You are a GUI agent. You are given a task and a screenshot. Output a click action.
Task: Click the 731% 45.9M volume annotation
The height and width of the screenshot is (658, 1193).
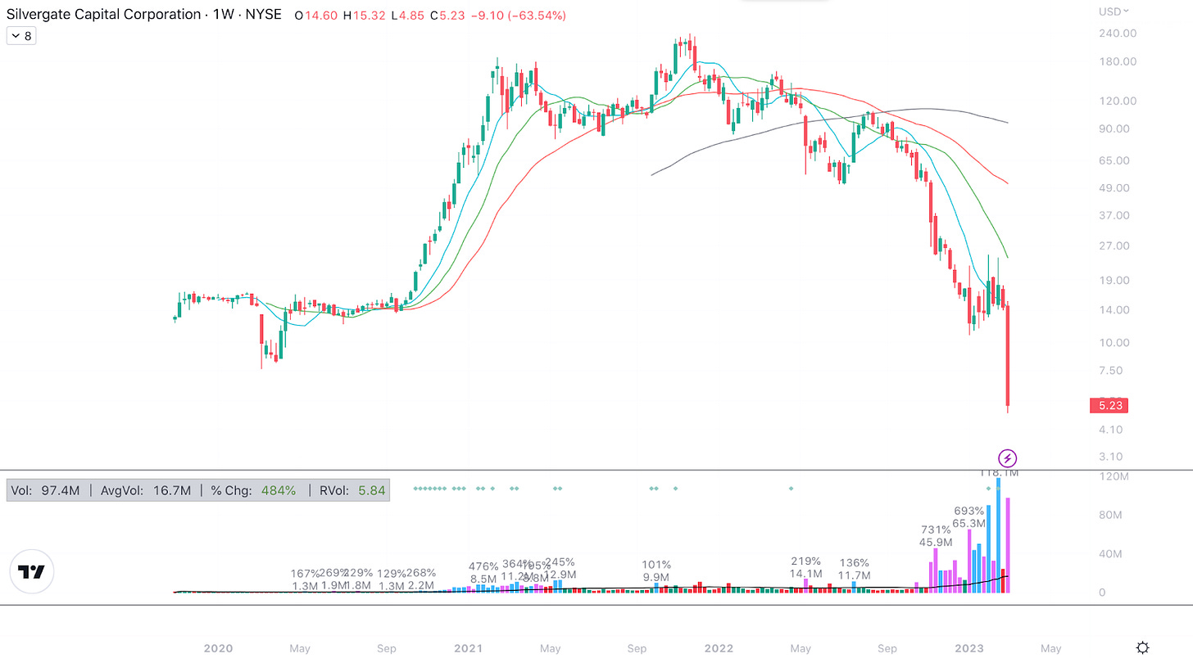(936, 536)
